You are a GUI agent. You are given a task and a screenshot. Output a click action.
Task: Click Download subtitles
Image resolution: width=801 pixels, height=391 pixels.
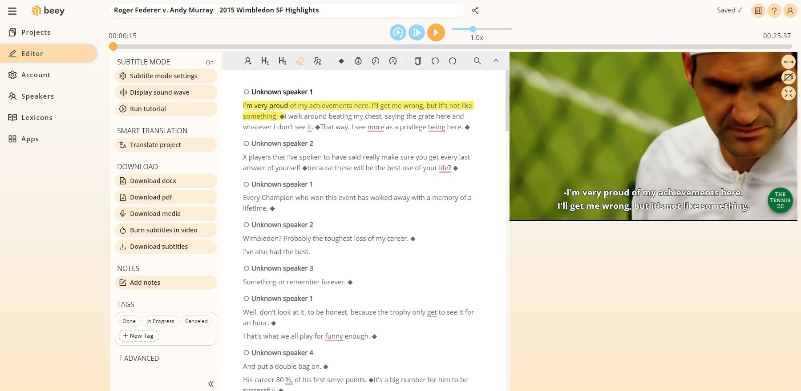[166, 247]
